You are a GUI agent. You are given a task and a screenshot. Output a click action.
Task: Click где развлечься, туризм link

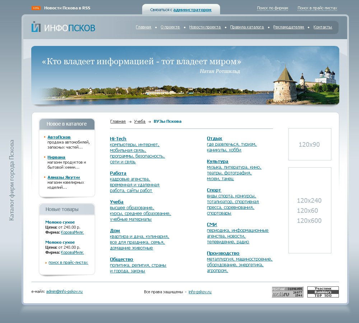tap(232, 144)
